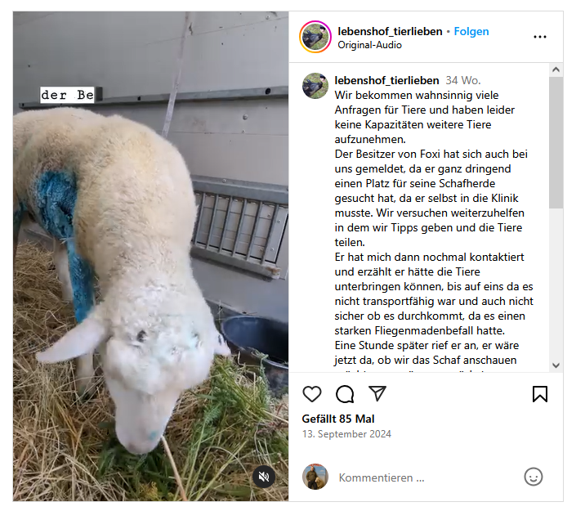Click scrollbar up arrow in caption

coord(556,69)
